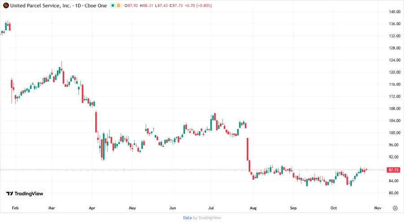Click the 120.00 price axis label
Image resolution: width=404 pixels, height=223 pixels.
point(395,72)
